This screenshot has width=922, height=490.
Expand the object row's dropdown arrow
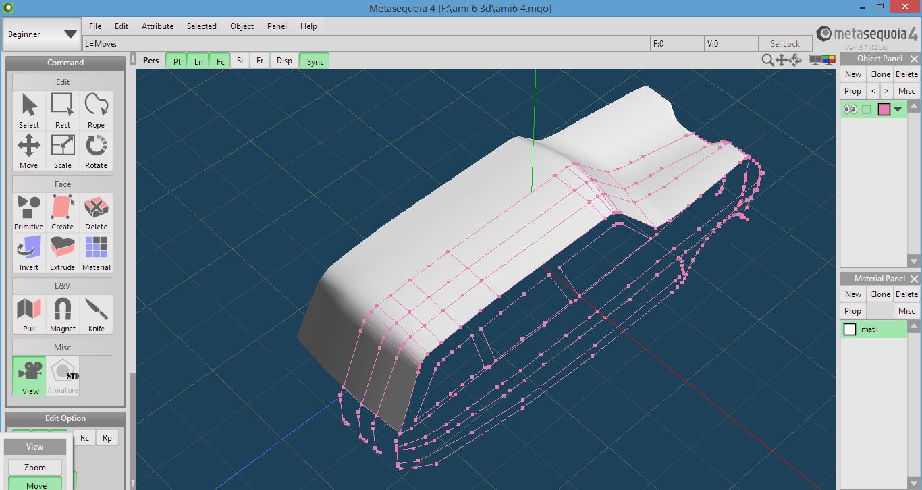click(898, 109)
